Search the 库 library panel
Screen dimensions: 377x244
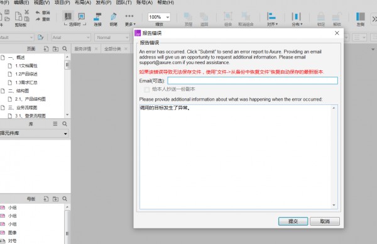pos(65,124)
